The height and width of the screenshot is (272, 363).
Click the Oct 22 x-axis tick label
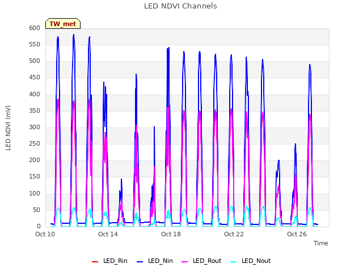tap(234, 234)
